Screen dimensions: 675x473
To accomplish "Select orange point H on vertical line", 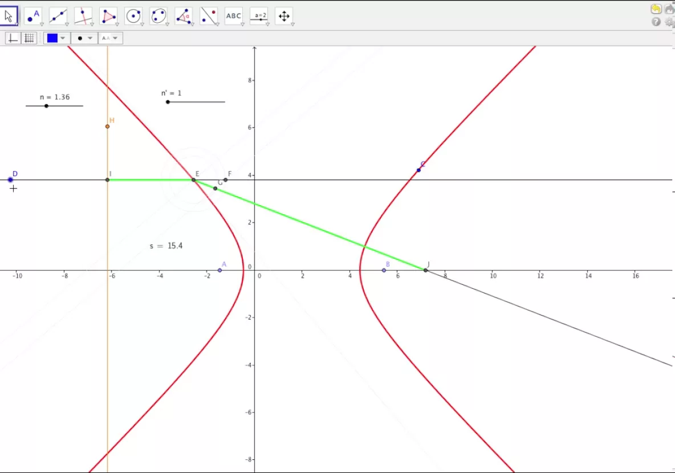I will point(107,127).
